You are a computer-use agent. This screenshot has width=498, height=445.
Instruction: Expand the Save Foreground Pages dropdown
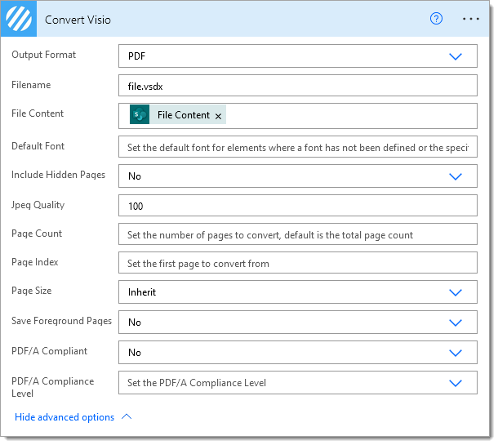pos(456,323)
